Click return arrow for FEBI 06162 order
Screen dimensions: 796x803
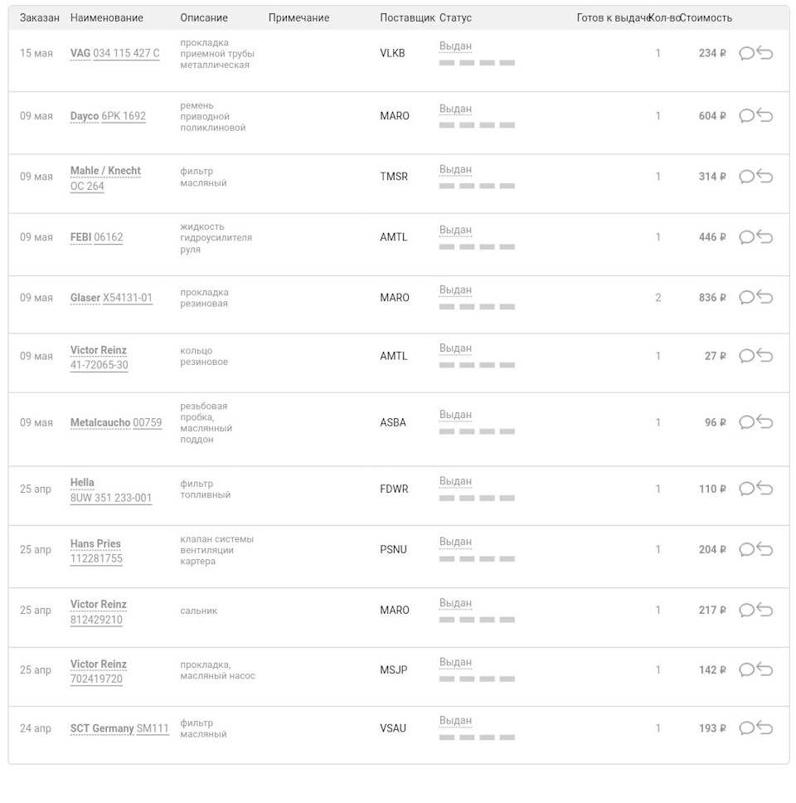pyautogui.click(x=765, y=237)
